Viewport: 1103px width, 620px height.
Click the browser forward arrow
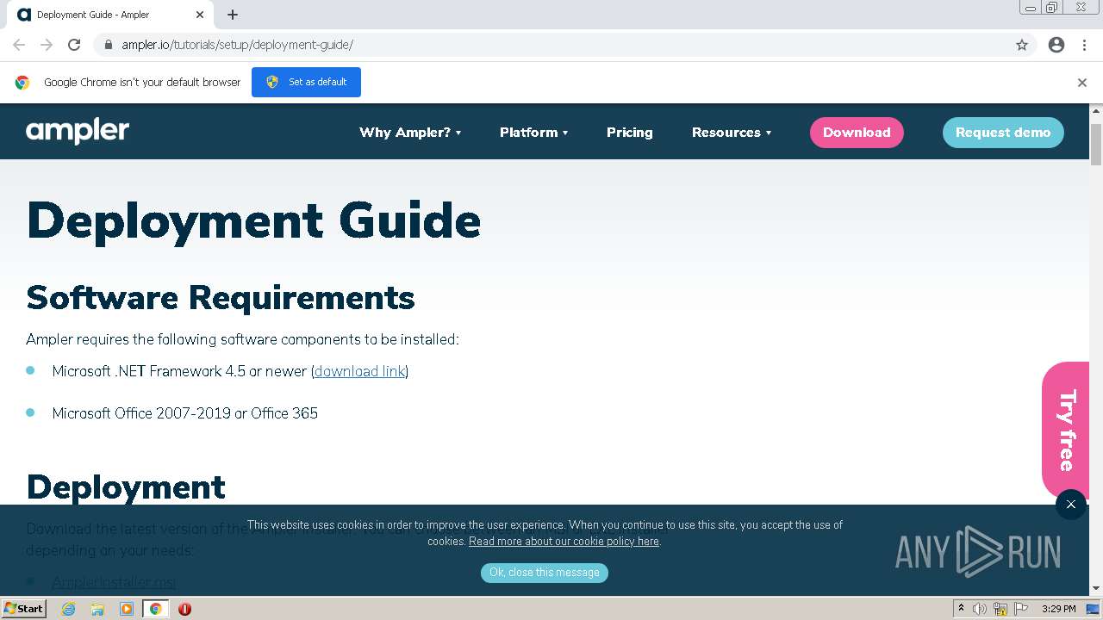click(47, 45)
